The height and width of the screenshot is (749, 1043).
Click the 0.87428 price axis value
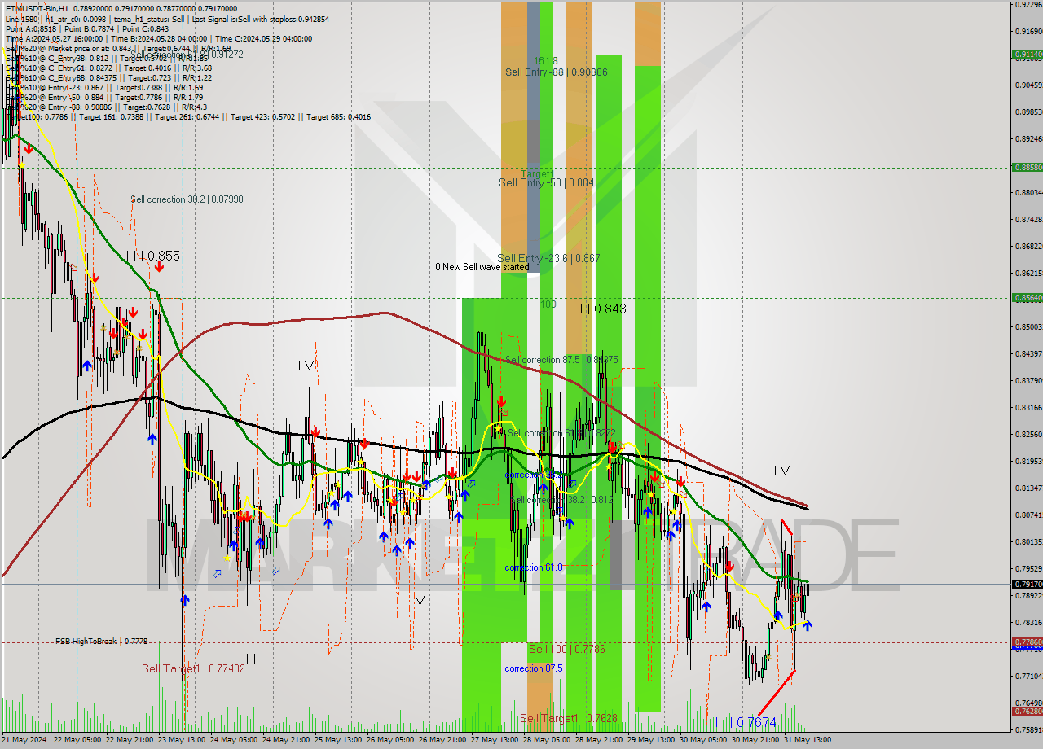click(1028, 220)
